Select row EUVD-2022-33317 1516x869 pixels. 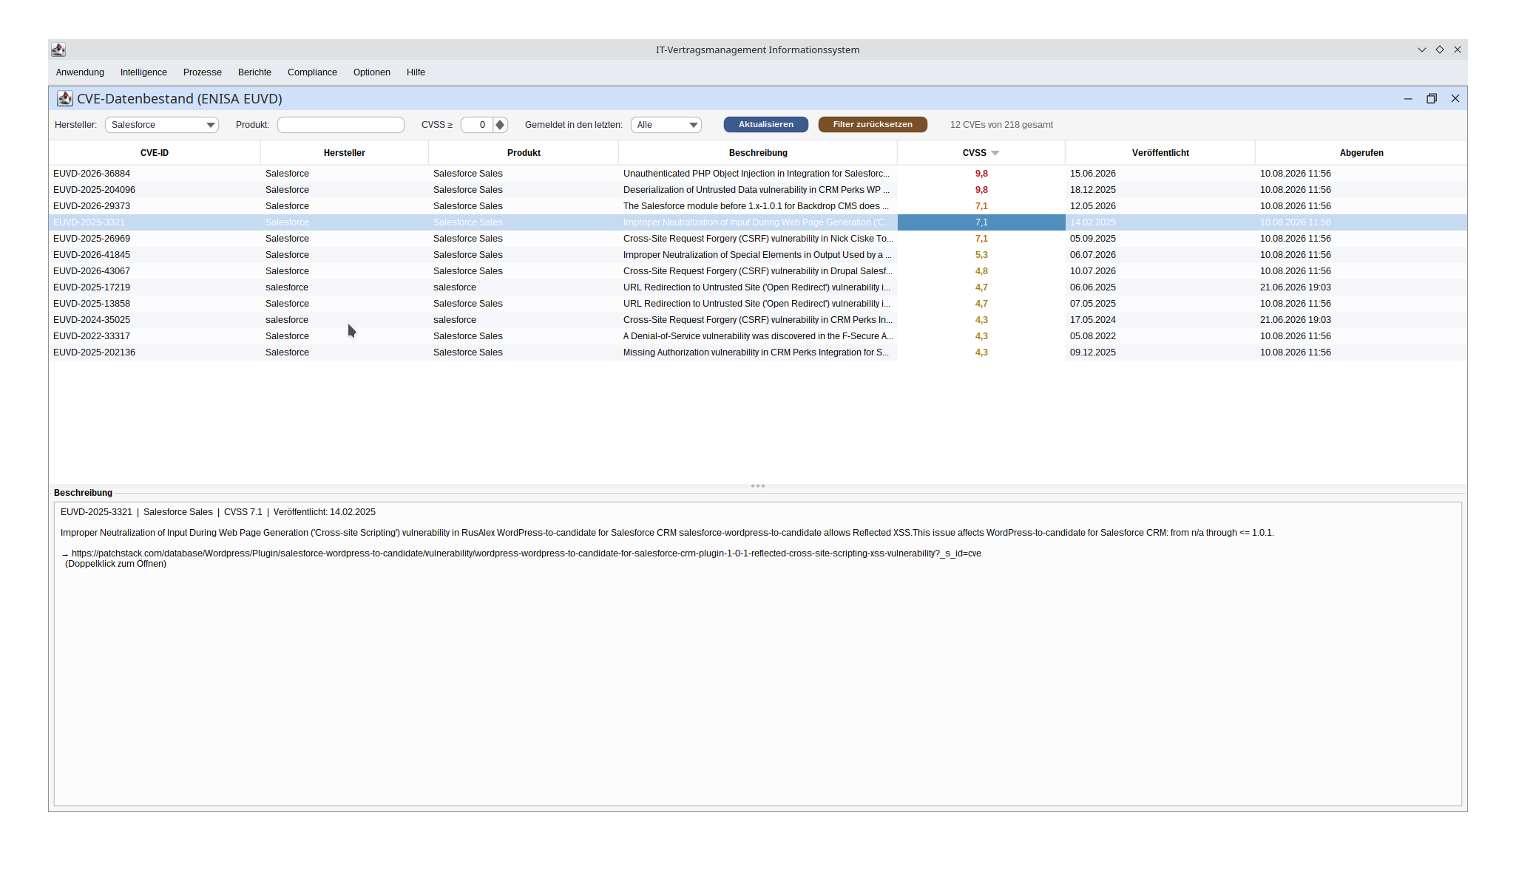(758, 336)
